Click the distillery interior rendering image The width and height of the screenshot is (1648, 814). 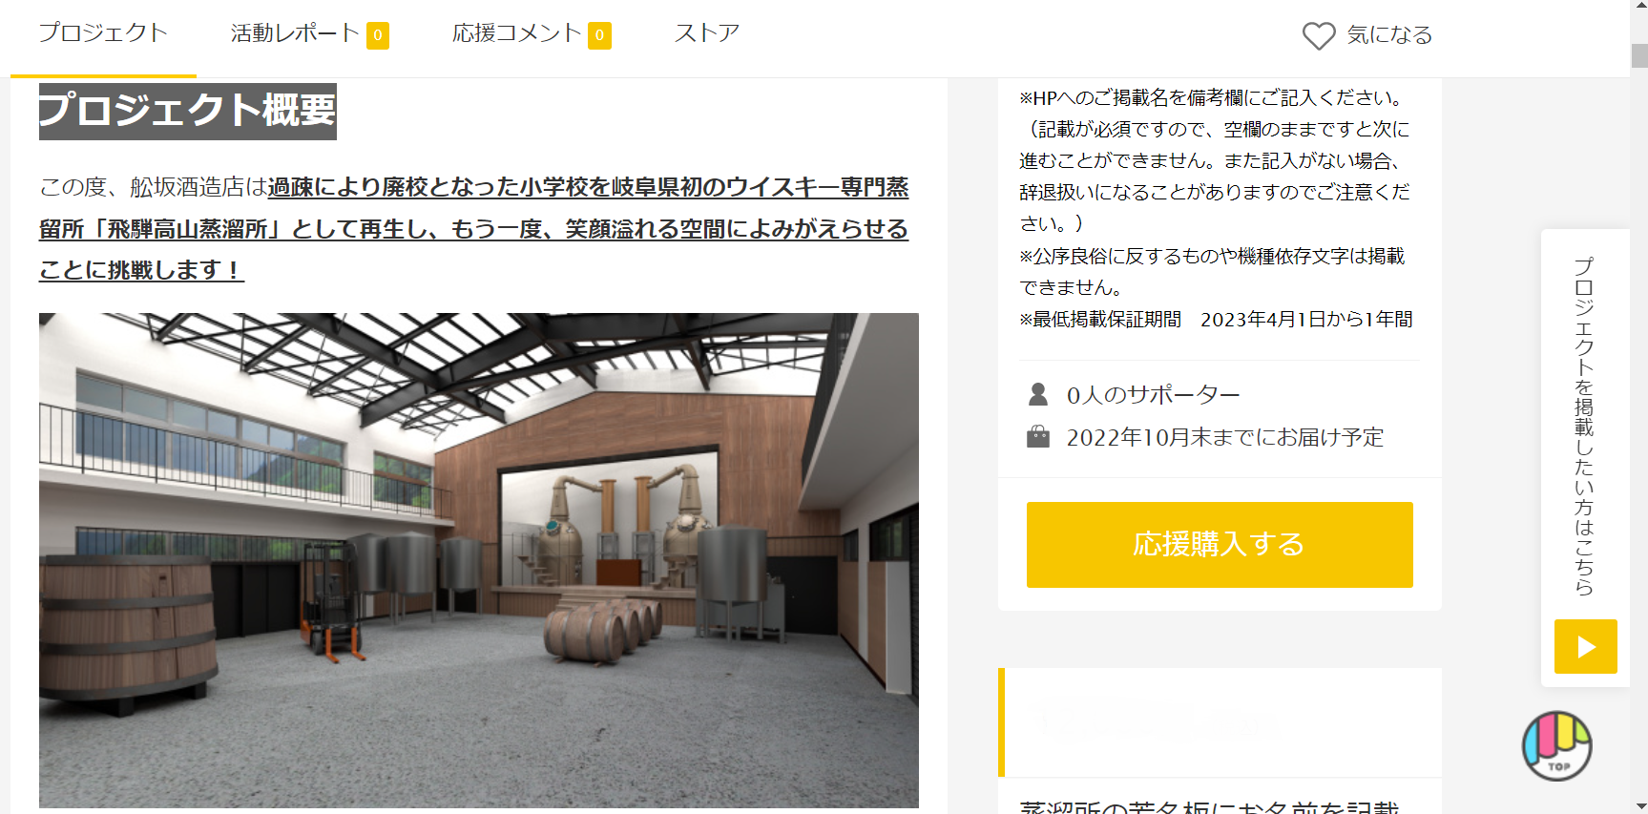479,560
